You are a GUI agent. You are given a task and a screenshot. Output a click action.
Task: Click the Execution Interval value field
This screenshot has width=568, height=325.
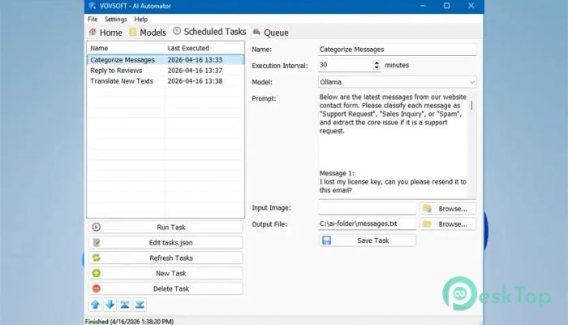[x=346, y=65]
